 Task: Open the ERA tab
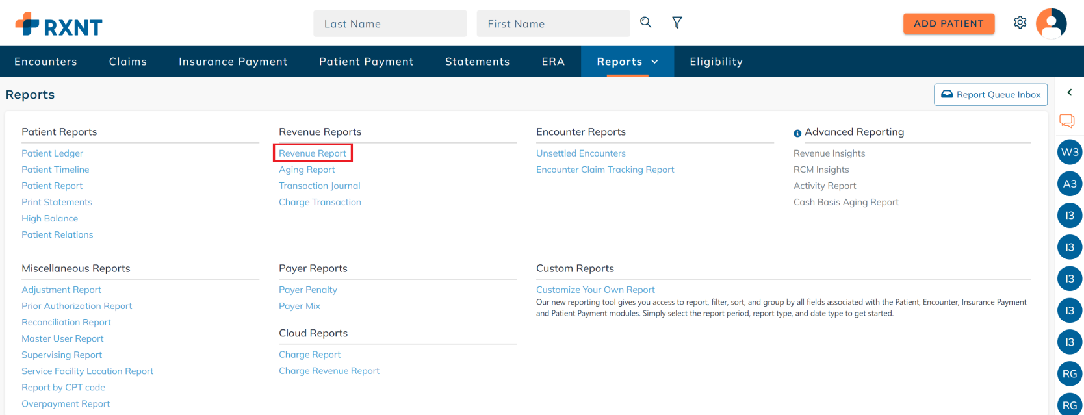(553, 62)
